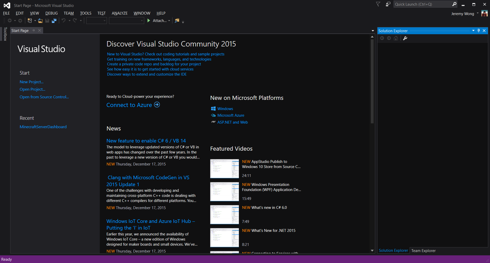
Task: Close the Start Page tab
Action: click(x=40, y=30)
